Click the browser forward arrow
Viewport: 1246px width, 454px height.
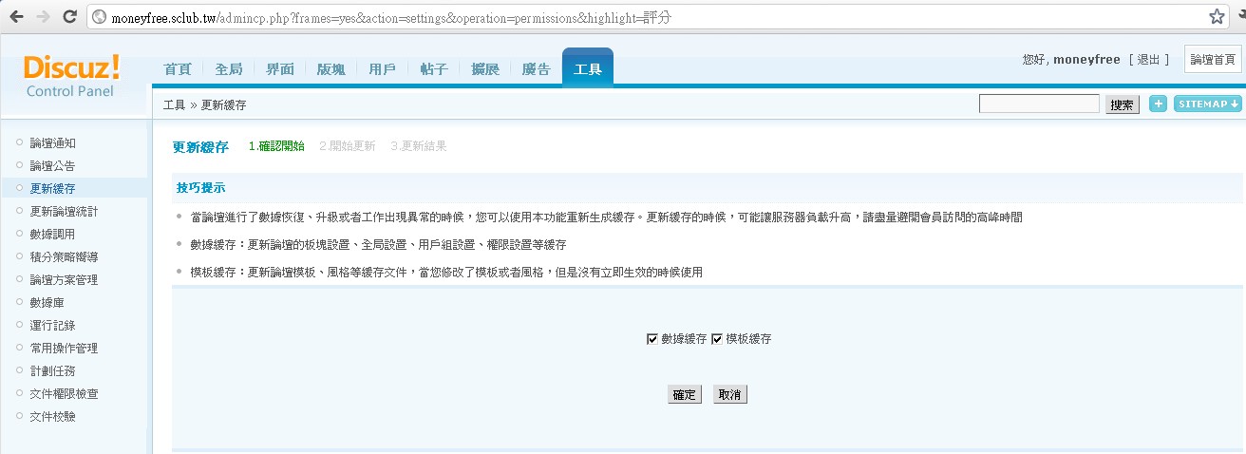[44, 16]
